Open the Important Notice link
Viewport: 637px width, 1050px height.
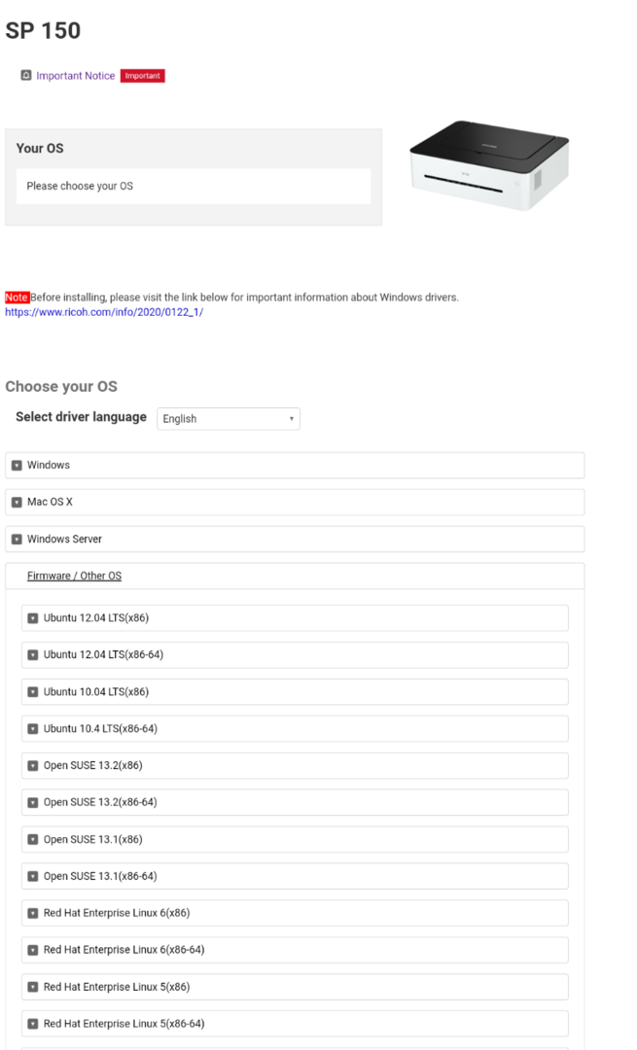pos(76,76)
